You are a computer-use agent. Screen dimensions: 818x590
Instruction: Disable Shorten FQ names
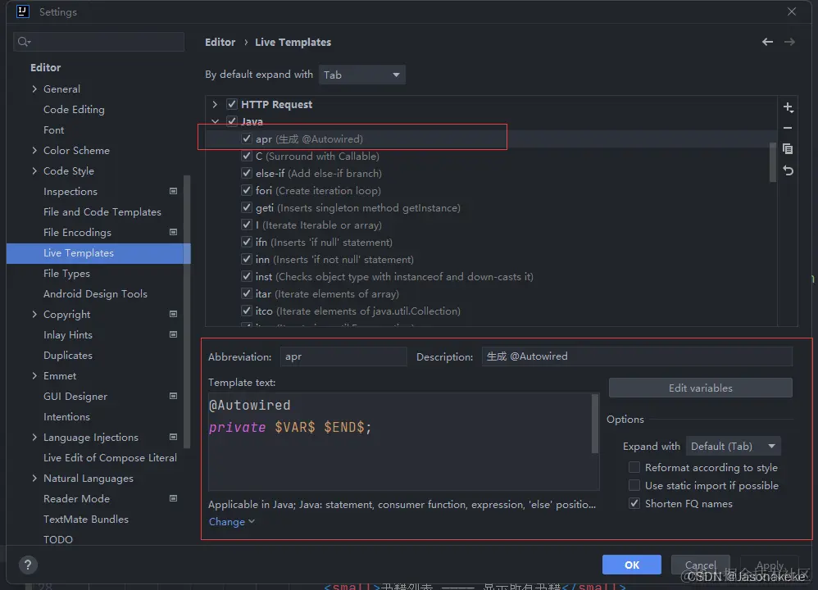(634, 503)
